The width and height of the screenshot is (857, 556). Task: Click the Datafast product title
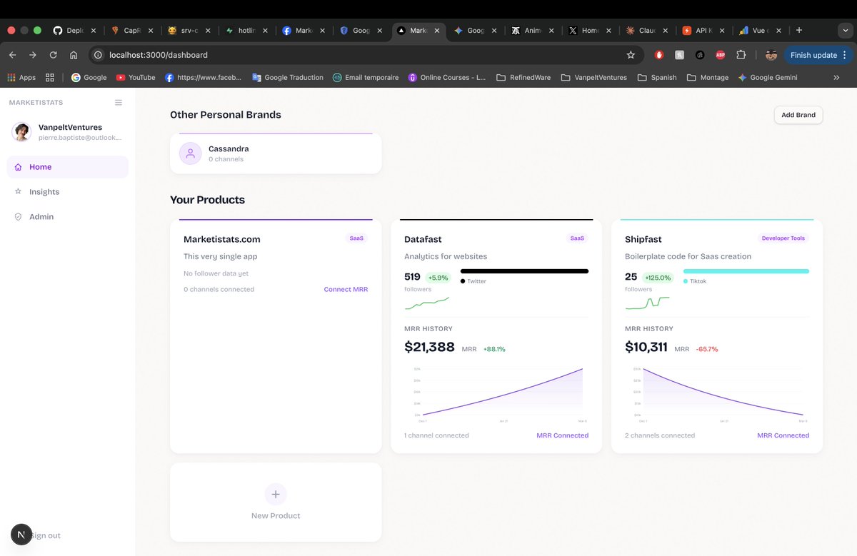[423, 240]
